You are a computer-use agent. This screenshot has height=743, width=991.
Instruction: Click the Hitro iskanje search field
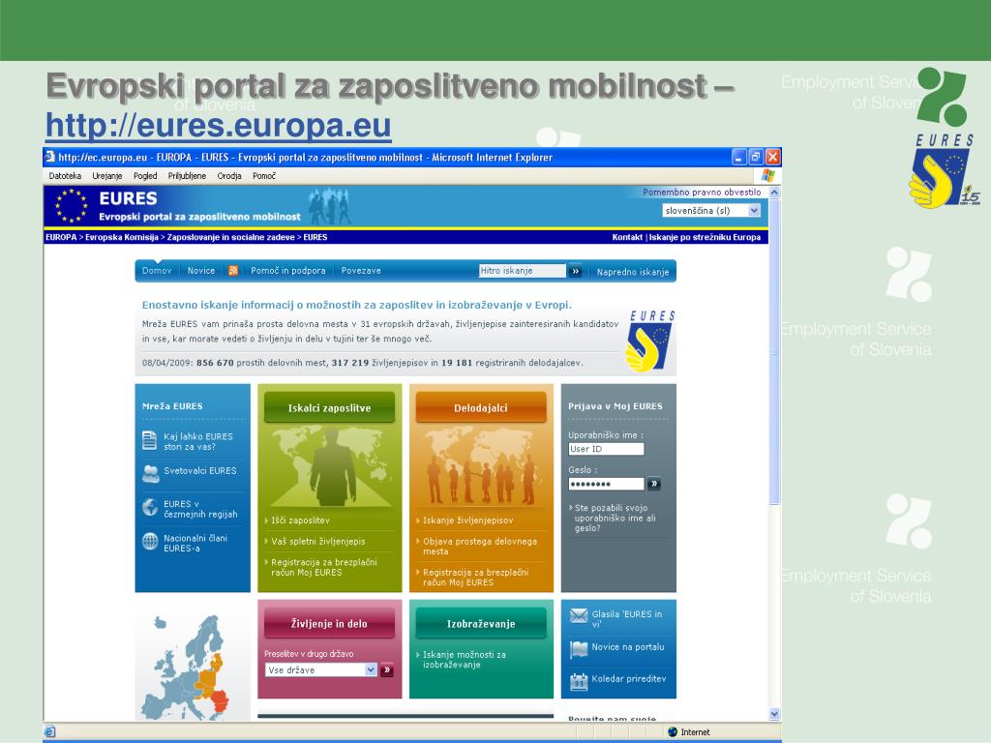(x=522, y=271)
